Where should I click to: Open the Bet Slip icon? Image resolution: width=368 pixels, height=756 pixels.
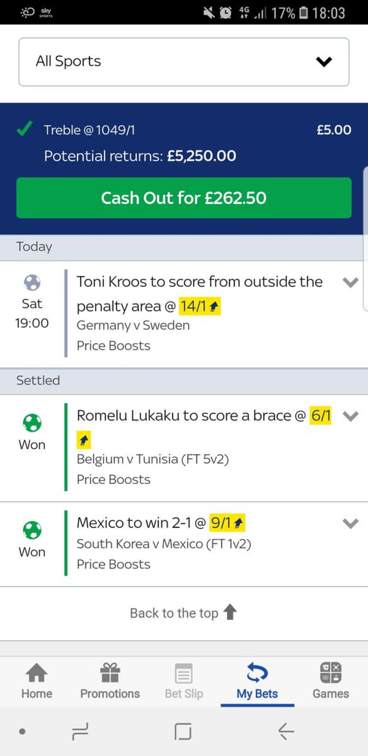tap(184, 673)
